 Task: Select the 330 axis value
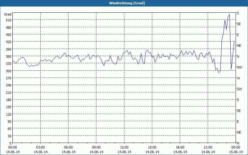click(x=9, y=64)
